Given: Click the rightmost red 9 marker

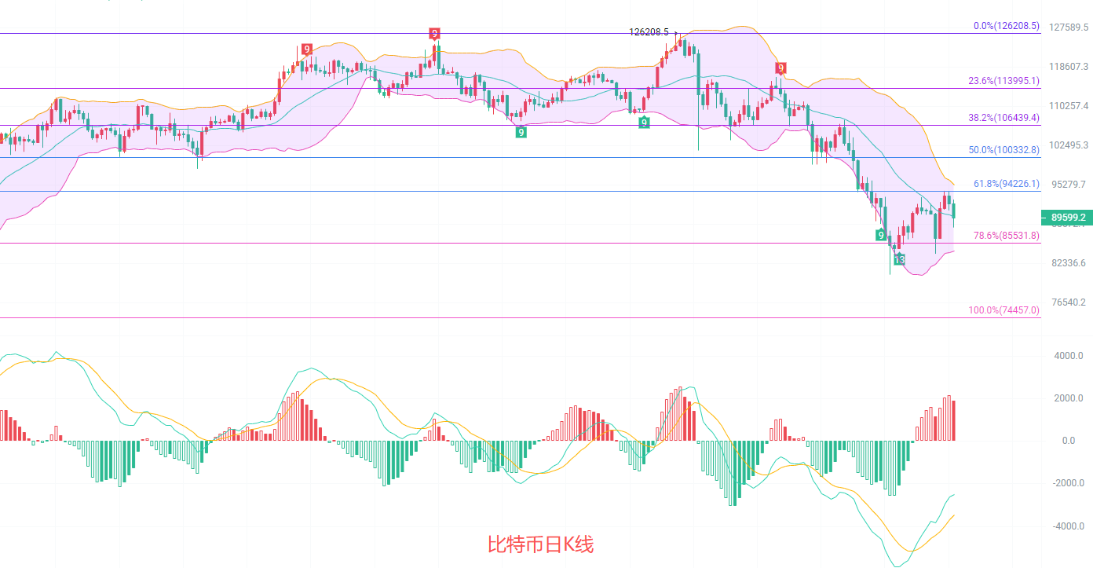Looking at the screenshot, I should click(780, 68).
